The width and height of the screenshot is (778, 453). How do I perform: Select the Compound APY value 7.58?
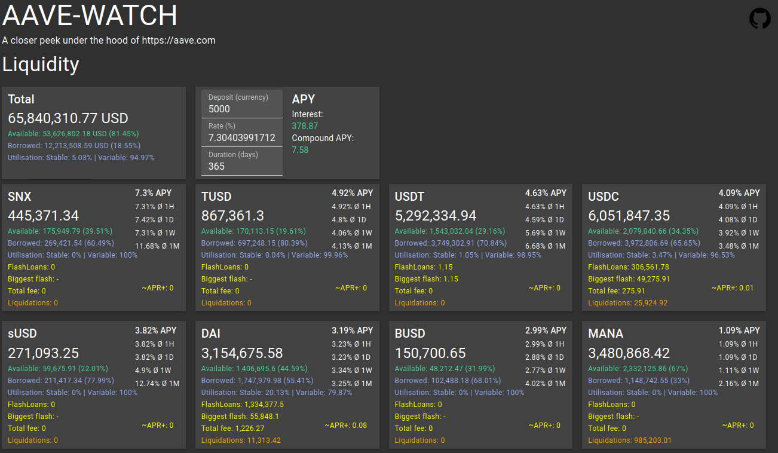coord(299,150)
